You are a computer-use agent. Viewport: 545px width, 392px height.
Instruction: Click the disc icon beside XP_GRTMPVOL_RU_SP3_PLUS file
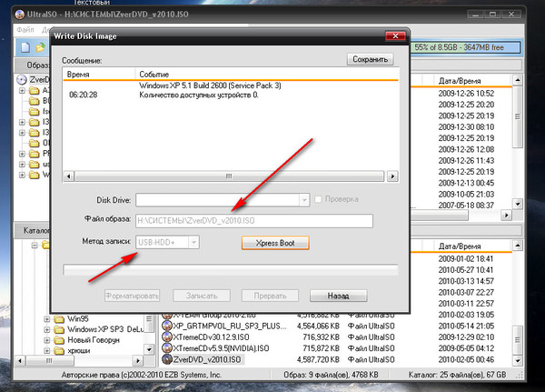[x=167, y=326]
